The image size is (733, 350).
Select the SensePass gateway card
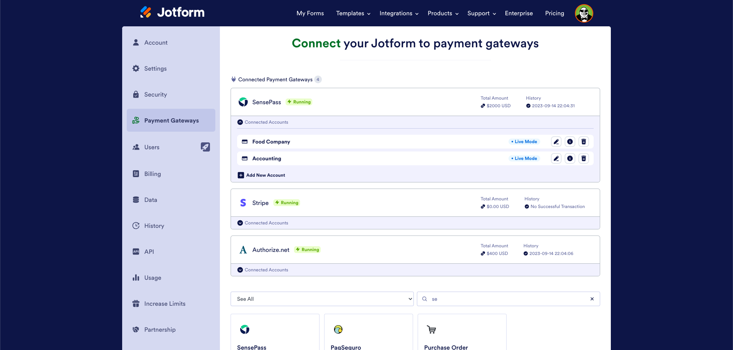pos(275,332)
